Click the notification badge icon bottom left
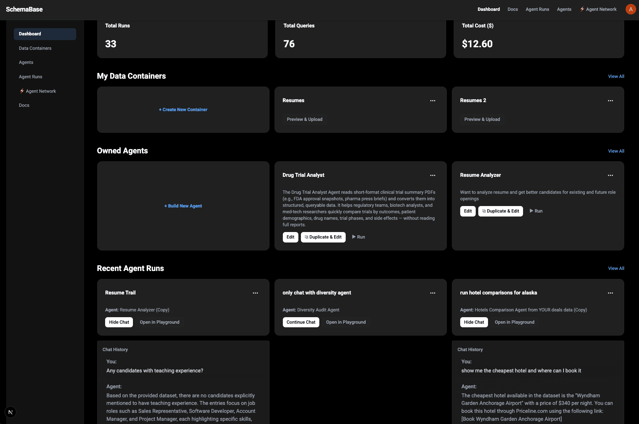The width and height of the screenshot is (639, 424). point(10,412)
